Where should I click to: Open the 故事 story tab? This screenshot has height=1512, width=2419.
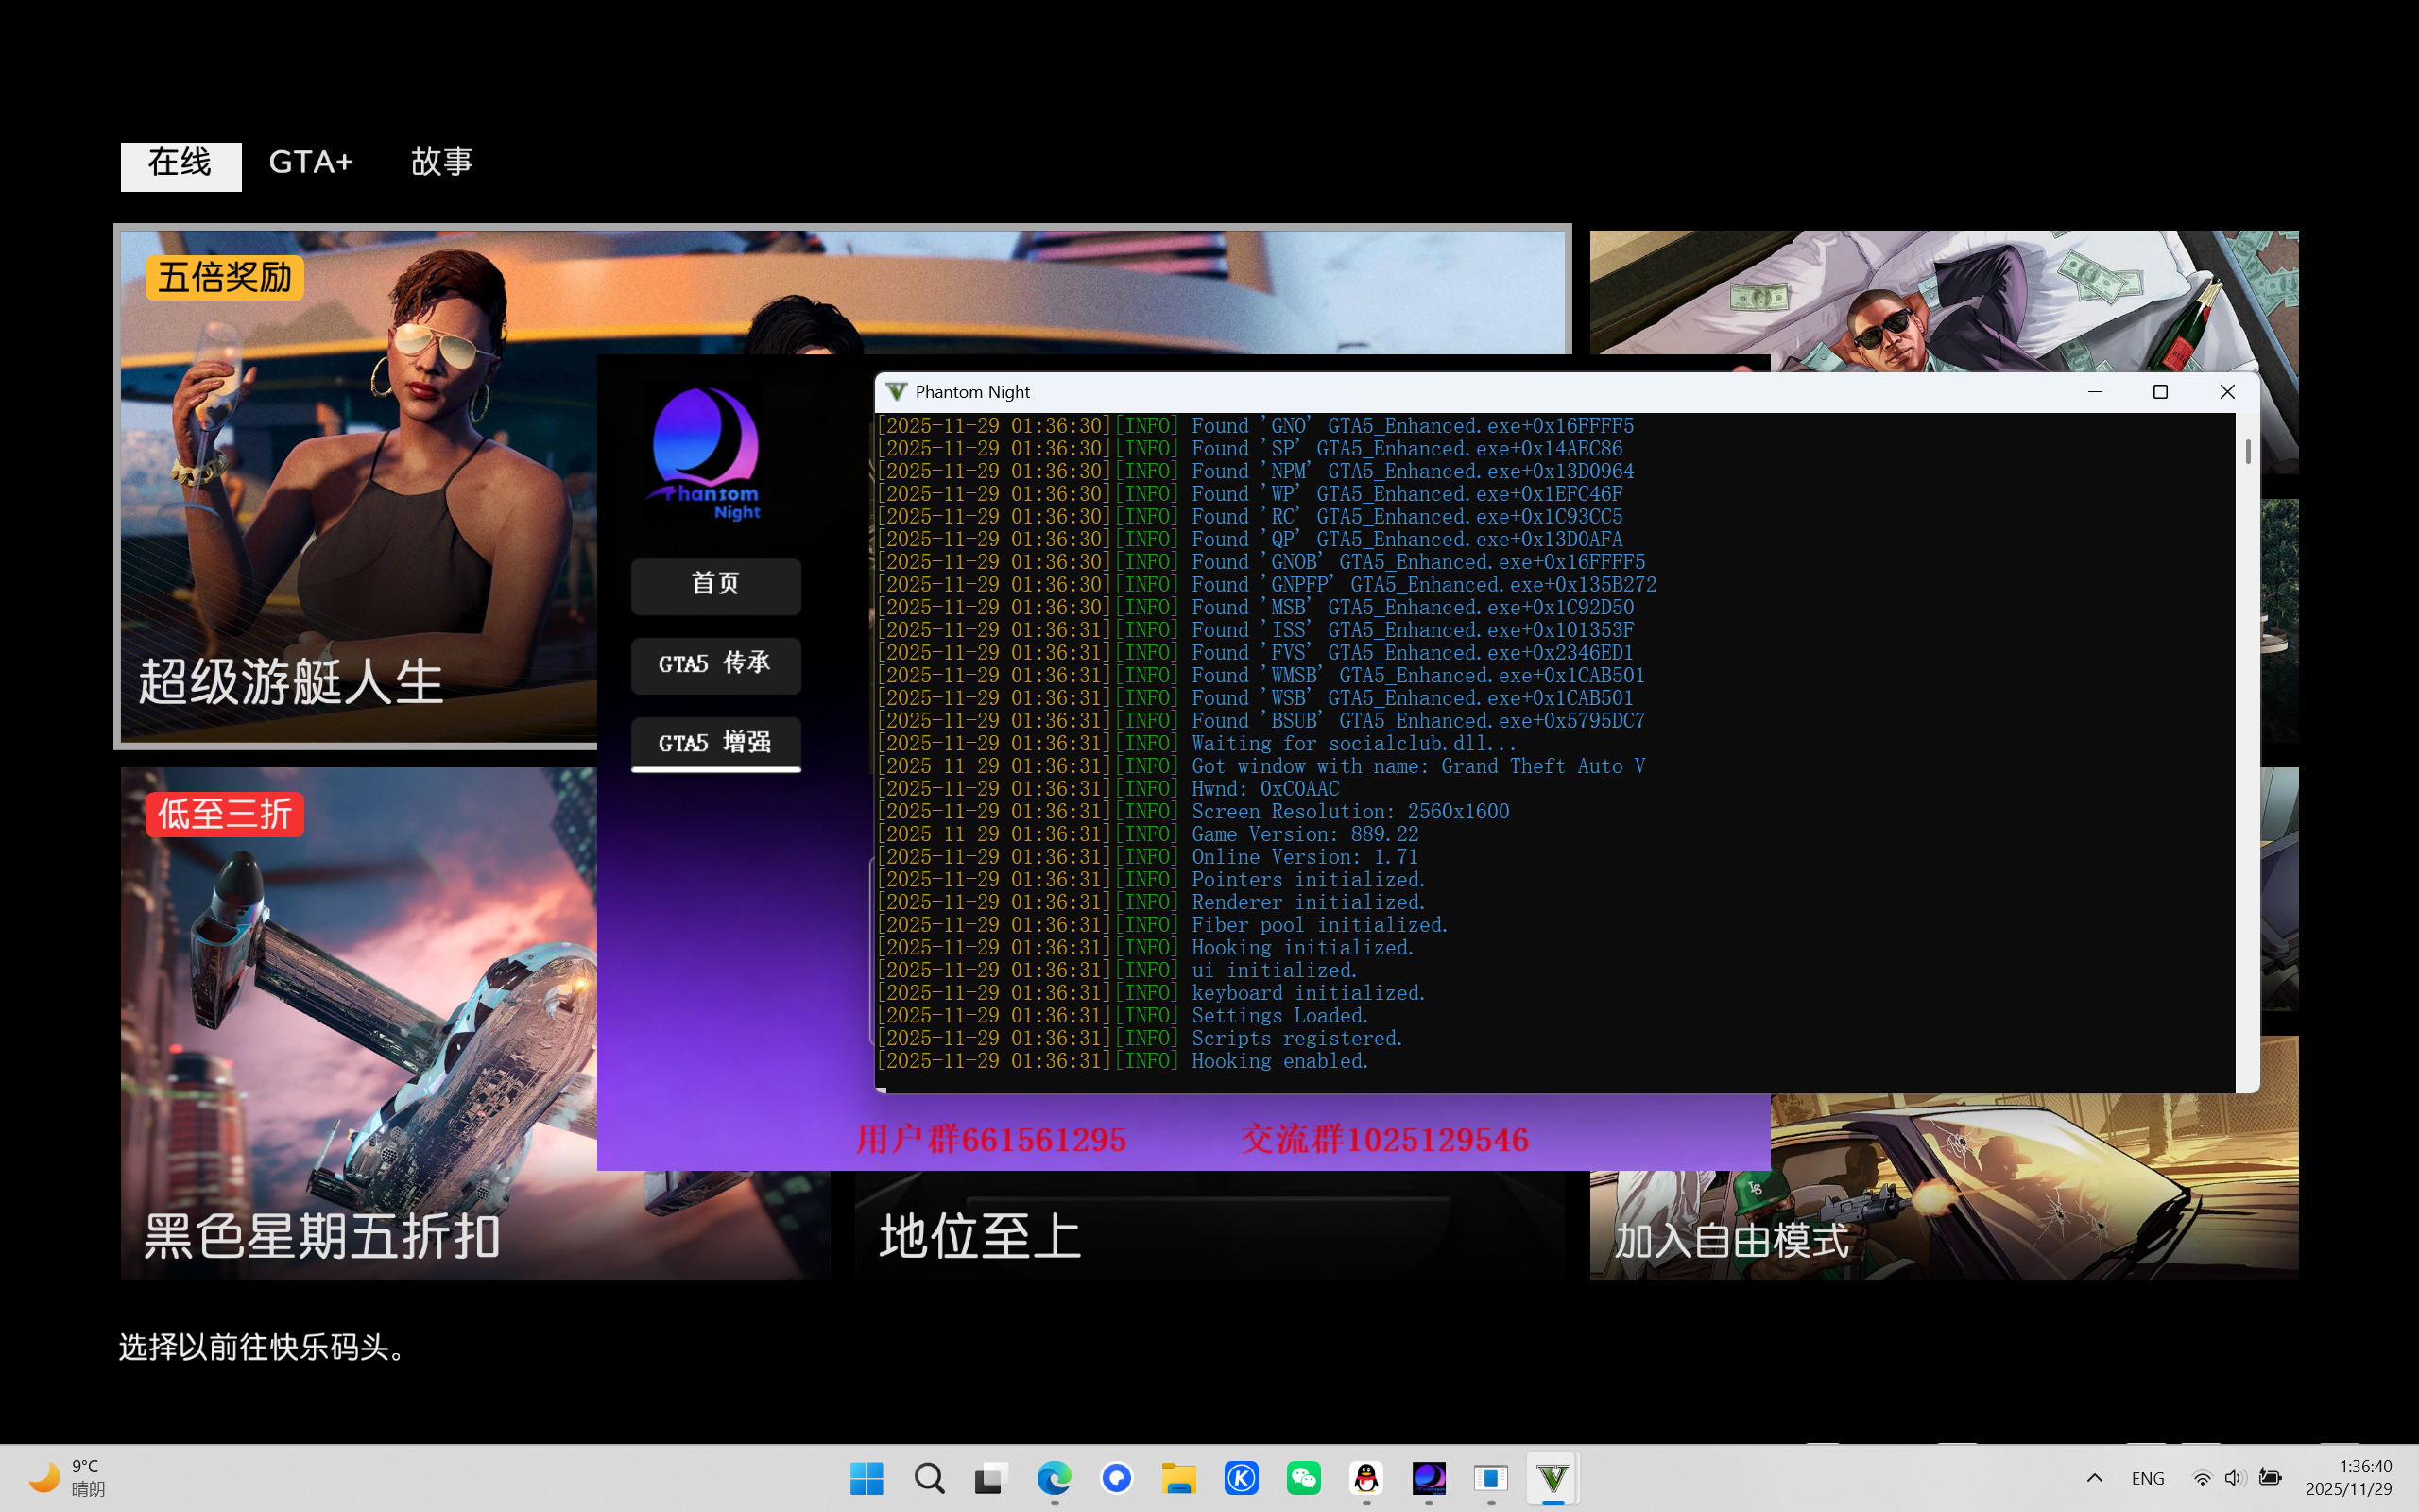tap(442, 163)
